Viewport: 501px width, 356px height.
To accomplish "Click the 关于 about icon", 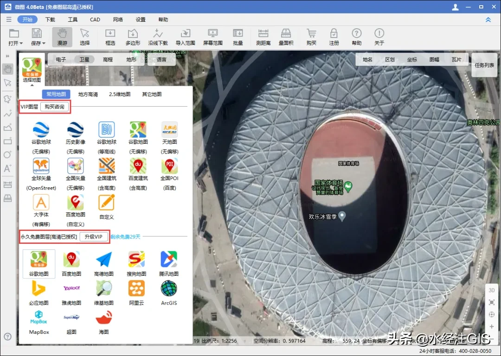I will coord(379,33).
